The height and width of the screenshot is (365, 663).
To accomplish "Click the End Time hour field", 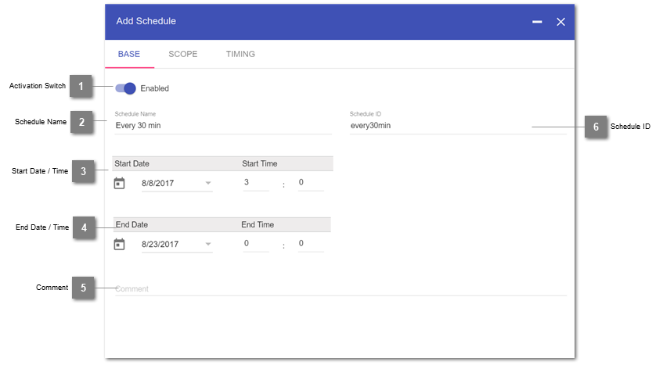I will click(256, 244).
